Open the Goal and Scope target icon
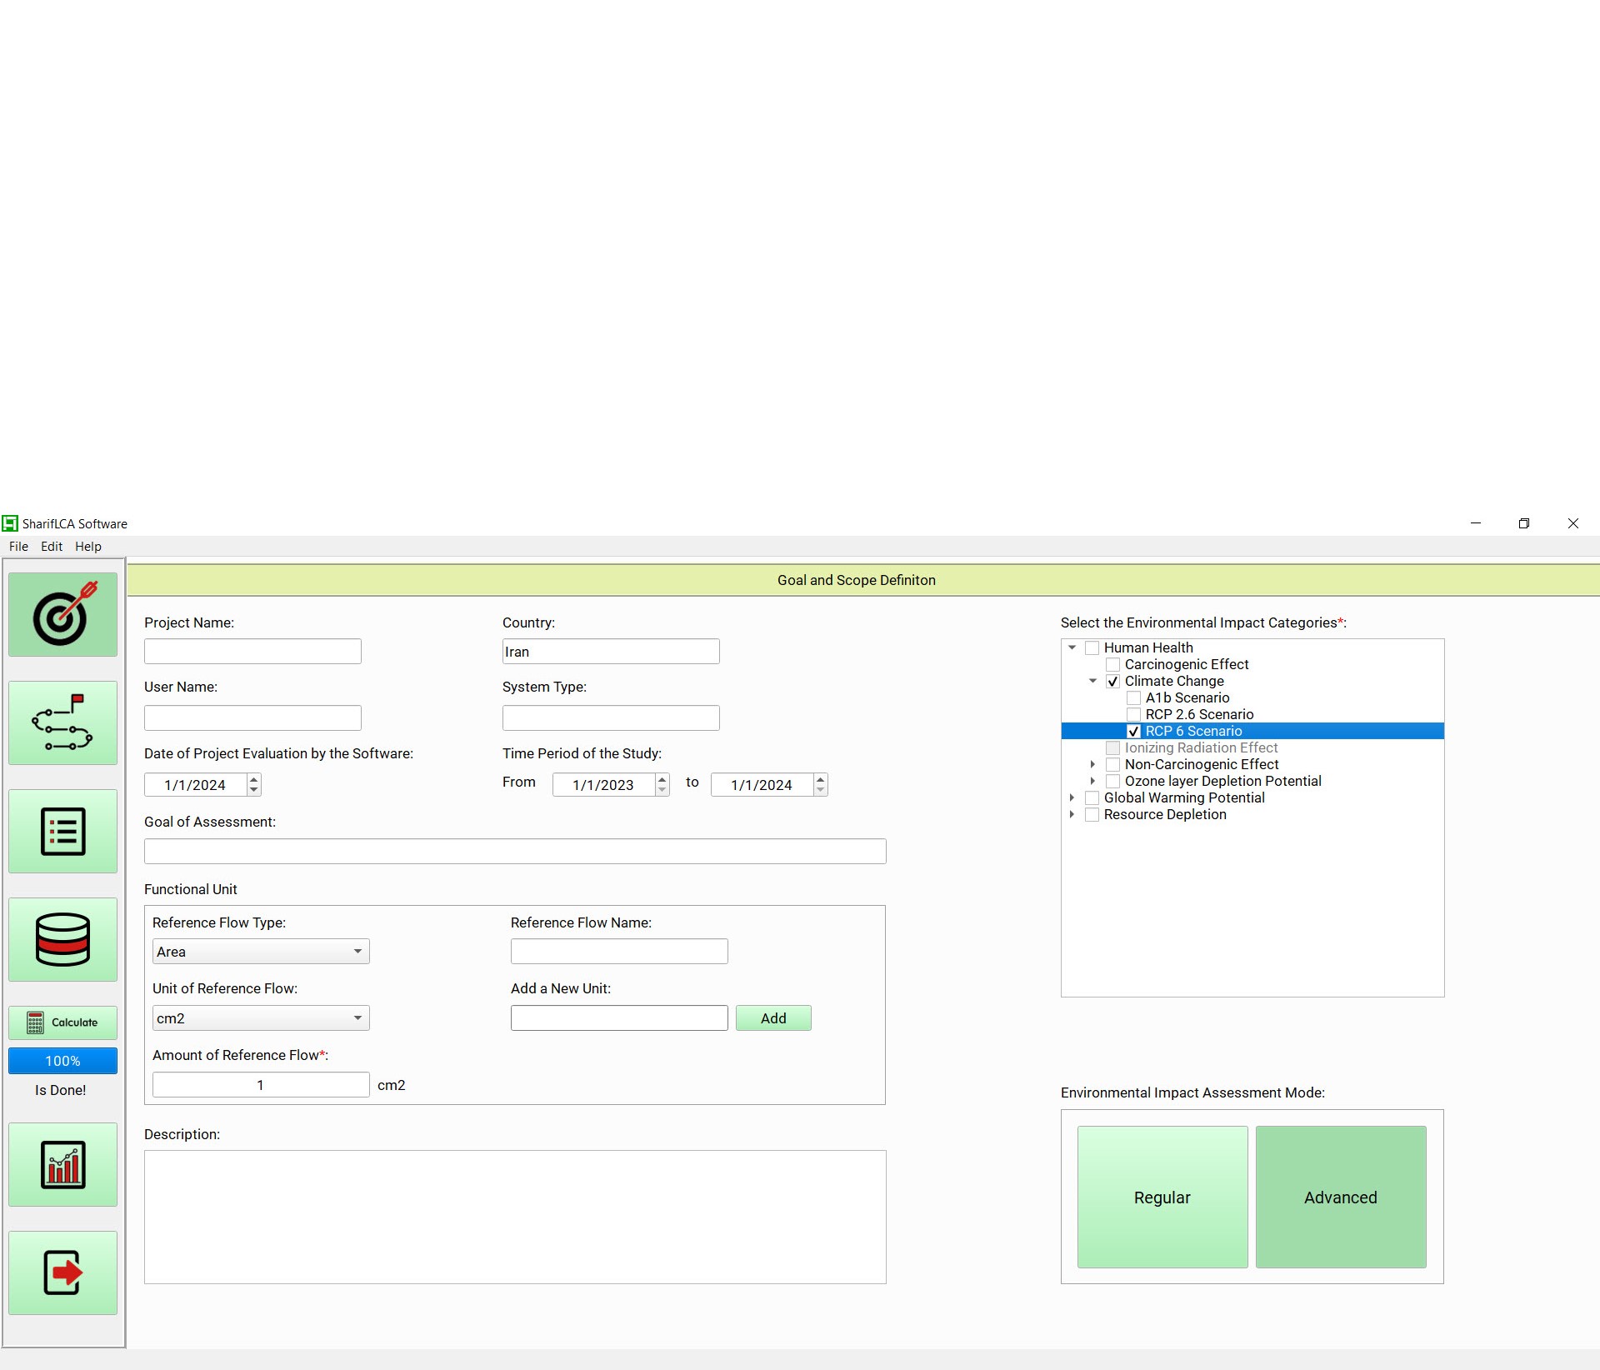The height and width of the screenshot is (1370, 1600). click(x=62, y=614)
